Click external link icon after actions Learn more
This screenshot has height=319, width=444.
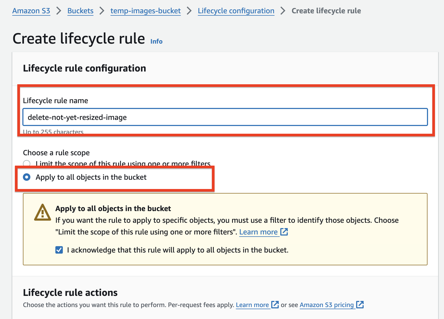click(x=275, y=305)
